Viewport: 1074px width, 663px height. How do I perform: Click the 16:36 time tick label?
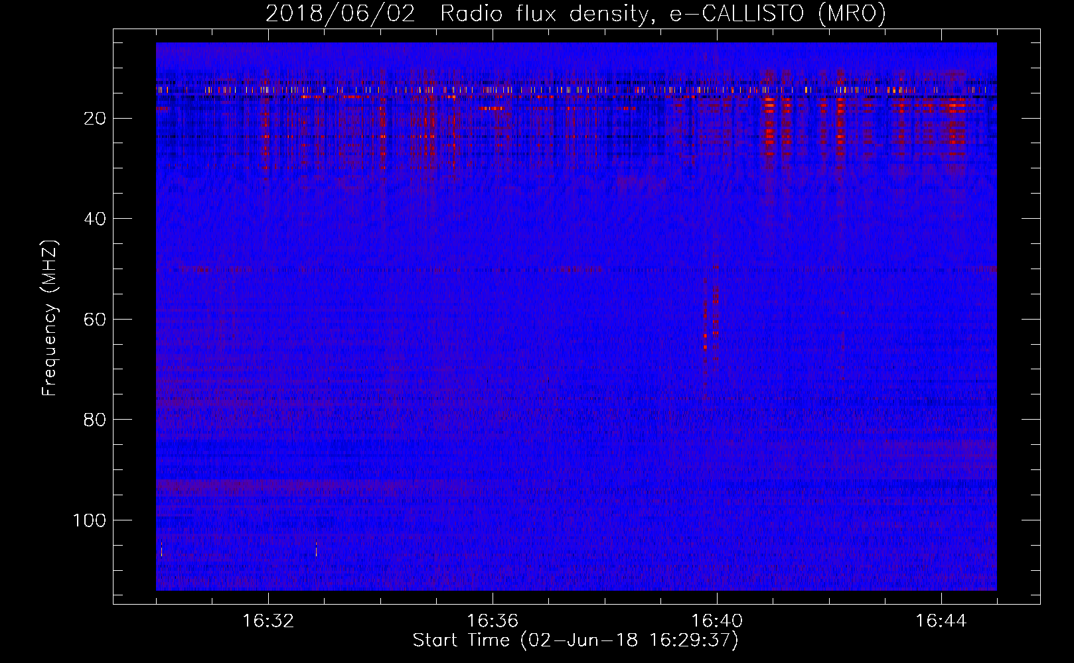[x=493, y=621]
